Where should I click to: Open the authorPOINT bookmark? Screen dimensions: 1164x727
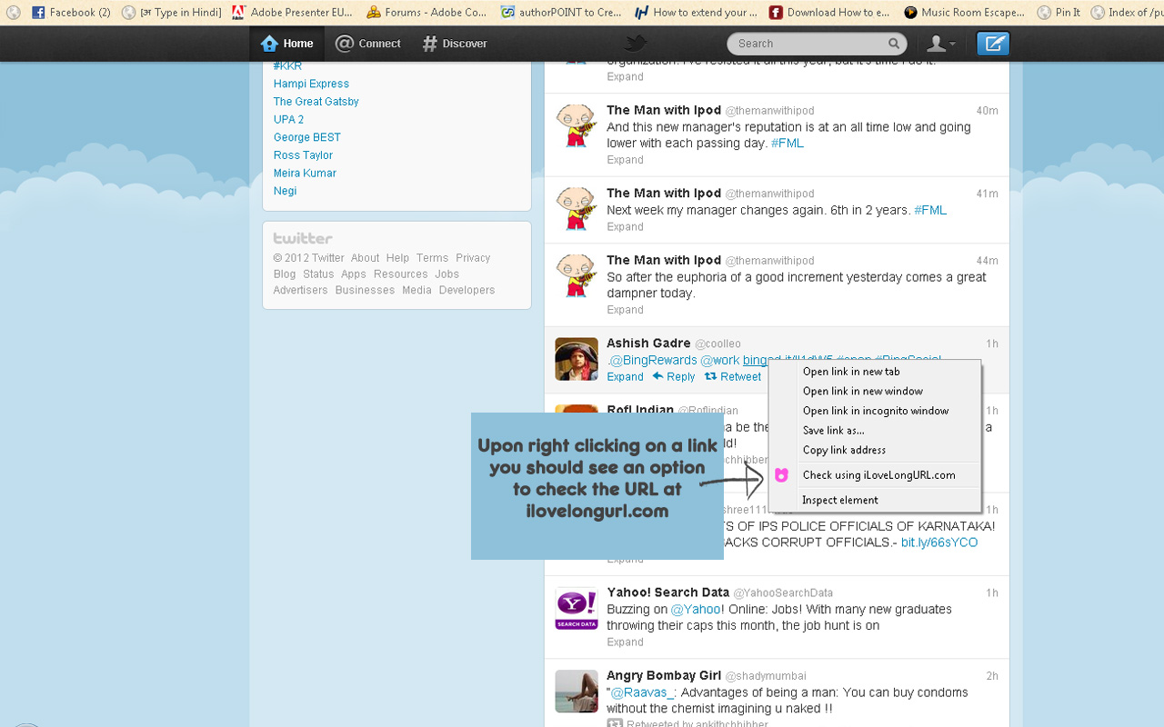click(561, 13)
